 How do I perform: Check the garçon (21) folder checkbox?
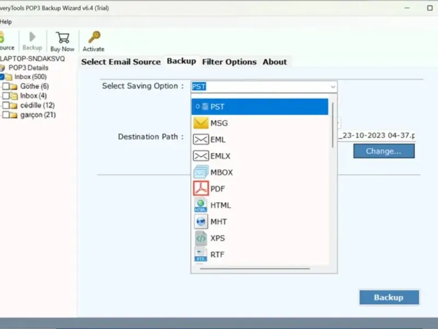pyautogui.click(x=5, y=115)
